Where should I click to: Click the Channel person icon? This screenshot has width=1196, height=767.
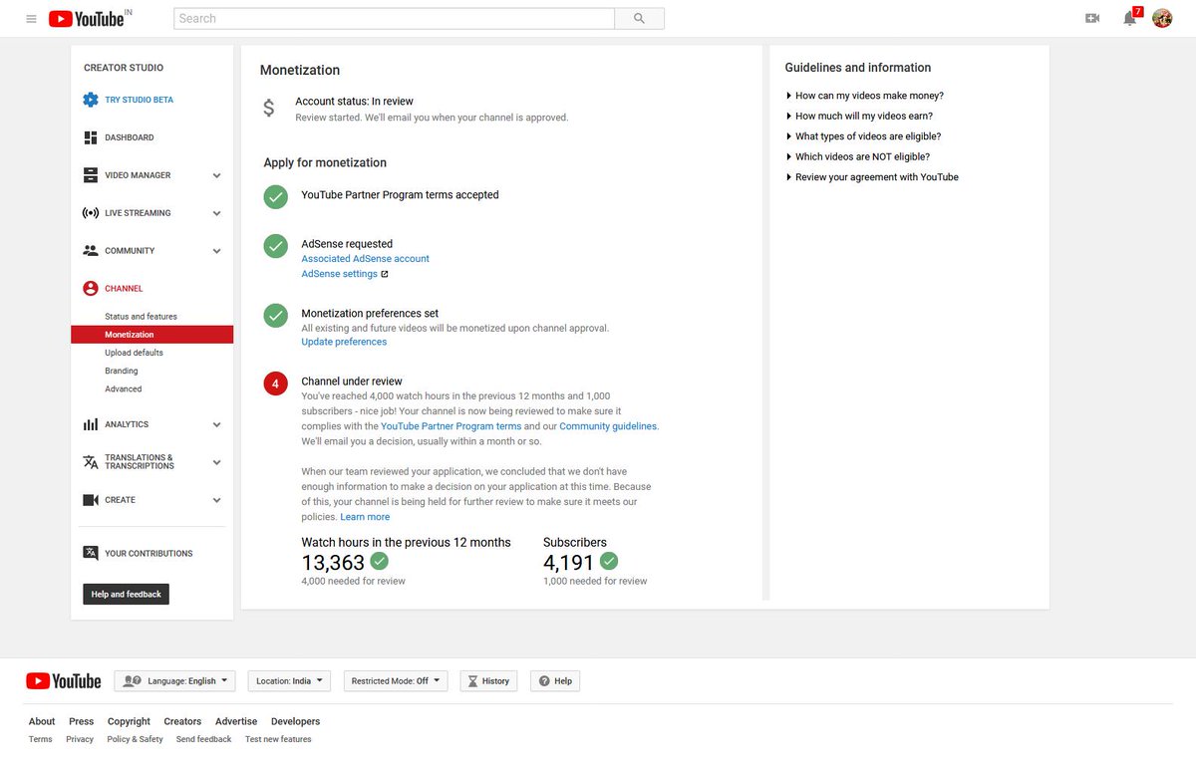coord(91,289)
